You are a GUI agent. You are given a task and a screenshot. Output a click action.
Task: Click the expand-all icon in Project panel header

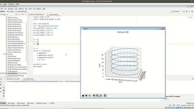[19, 15]
